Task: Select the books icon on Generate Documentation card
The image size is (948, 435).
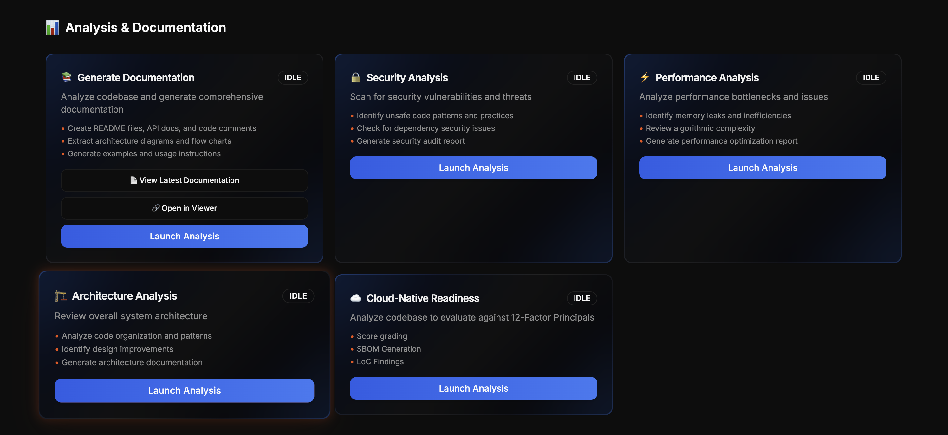Action: pyautogui.click(x=66, y=77)
